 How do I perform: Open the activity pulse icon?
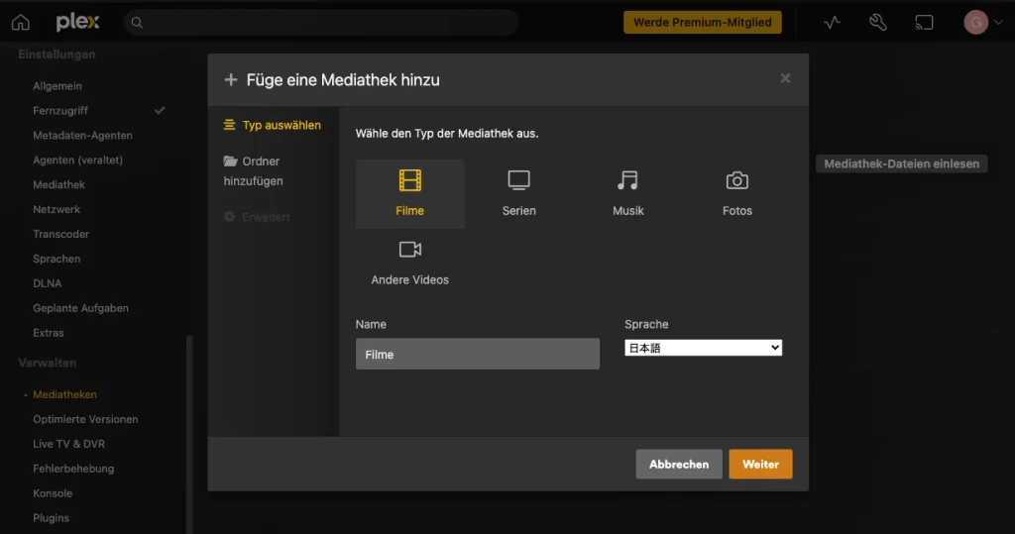[x=832, y=23]
